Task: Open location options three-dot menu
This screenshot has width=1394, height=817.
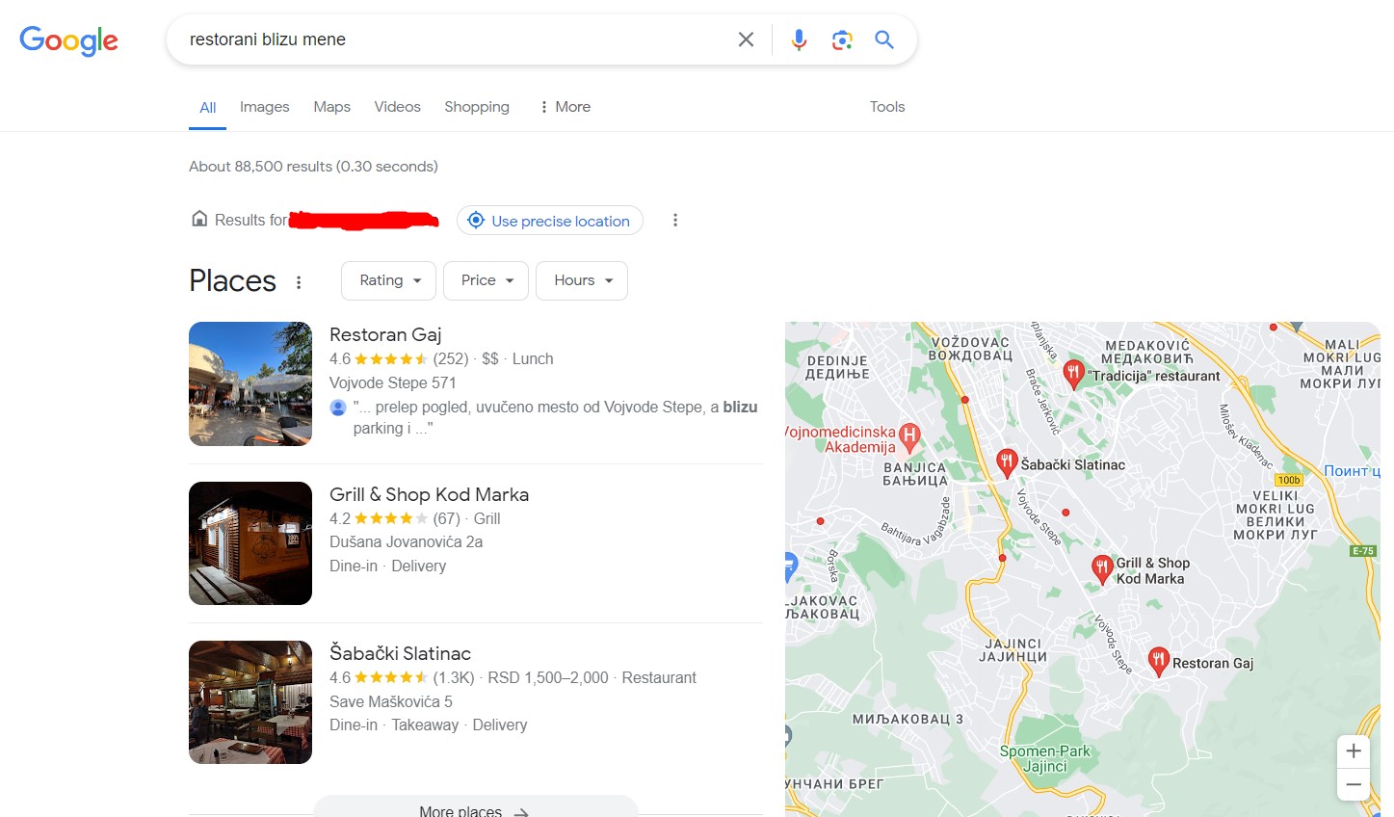Action: coord(675,221)
